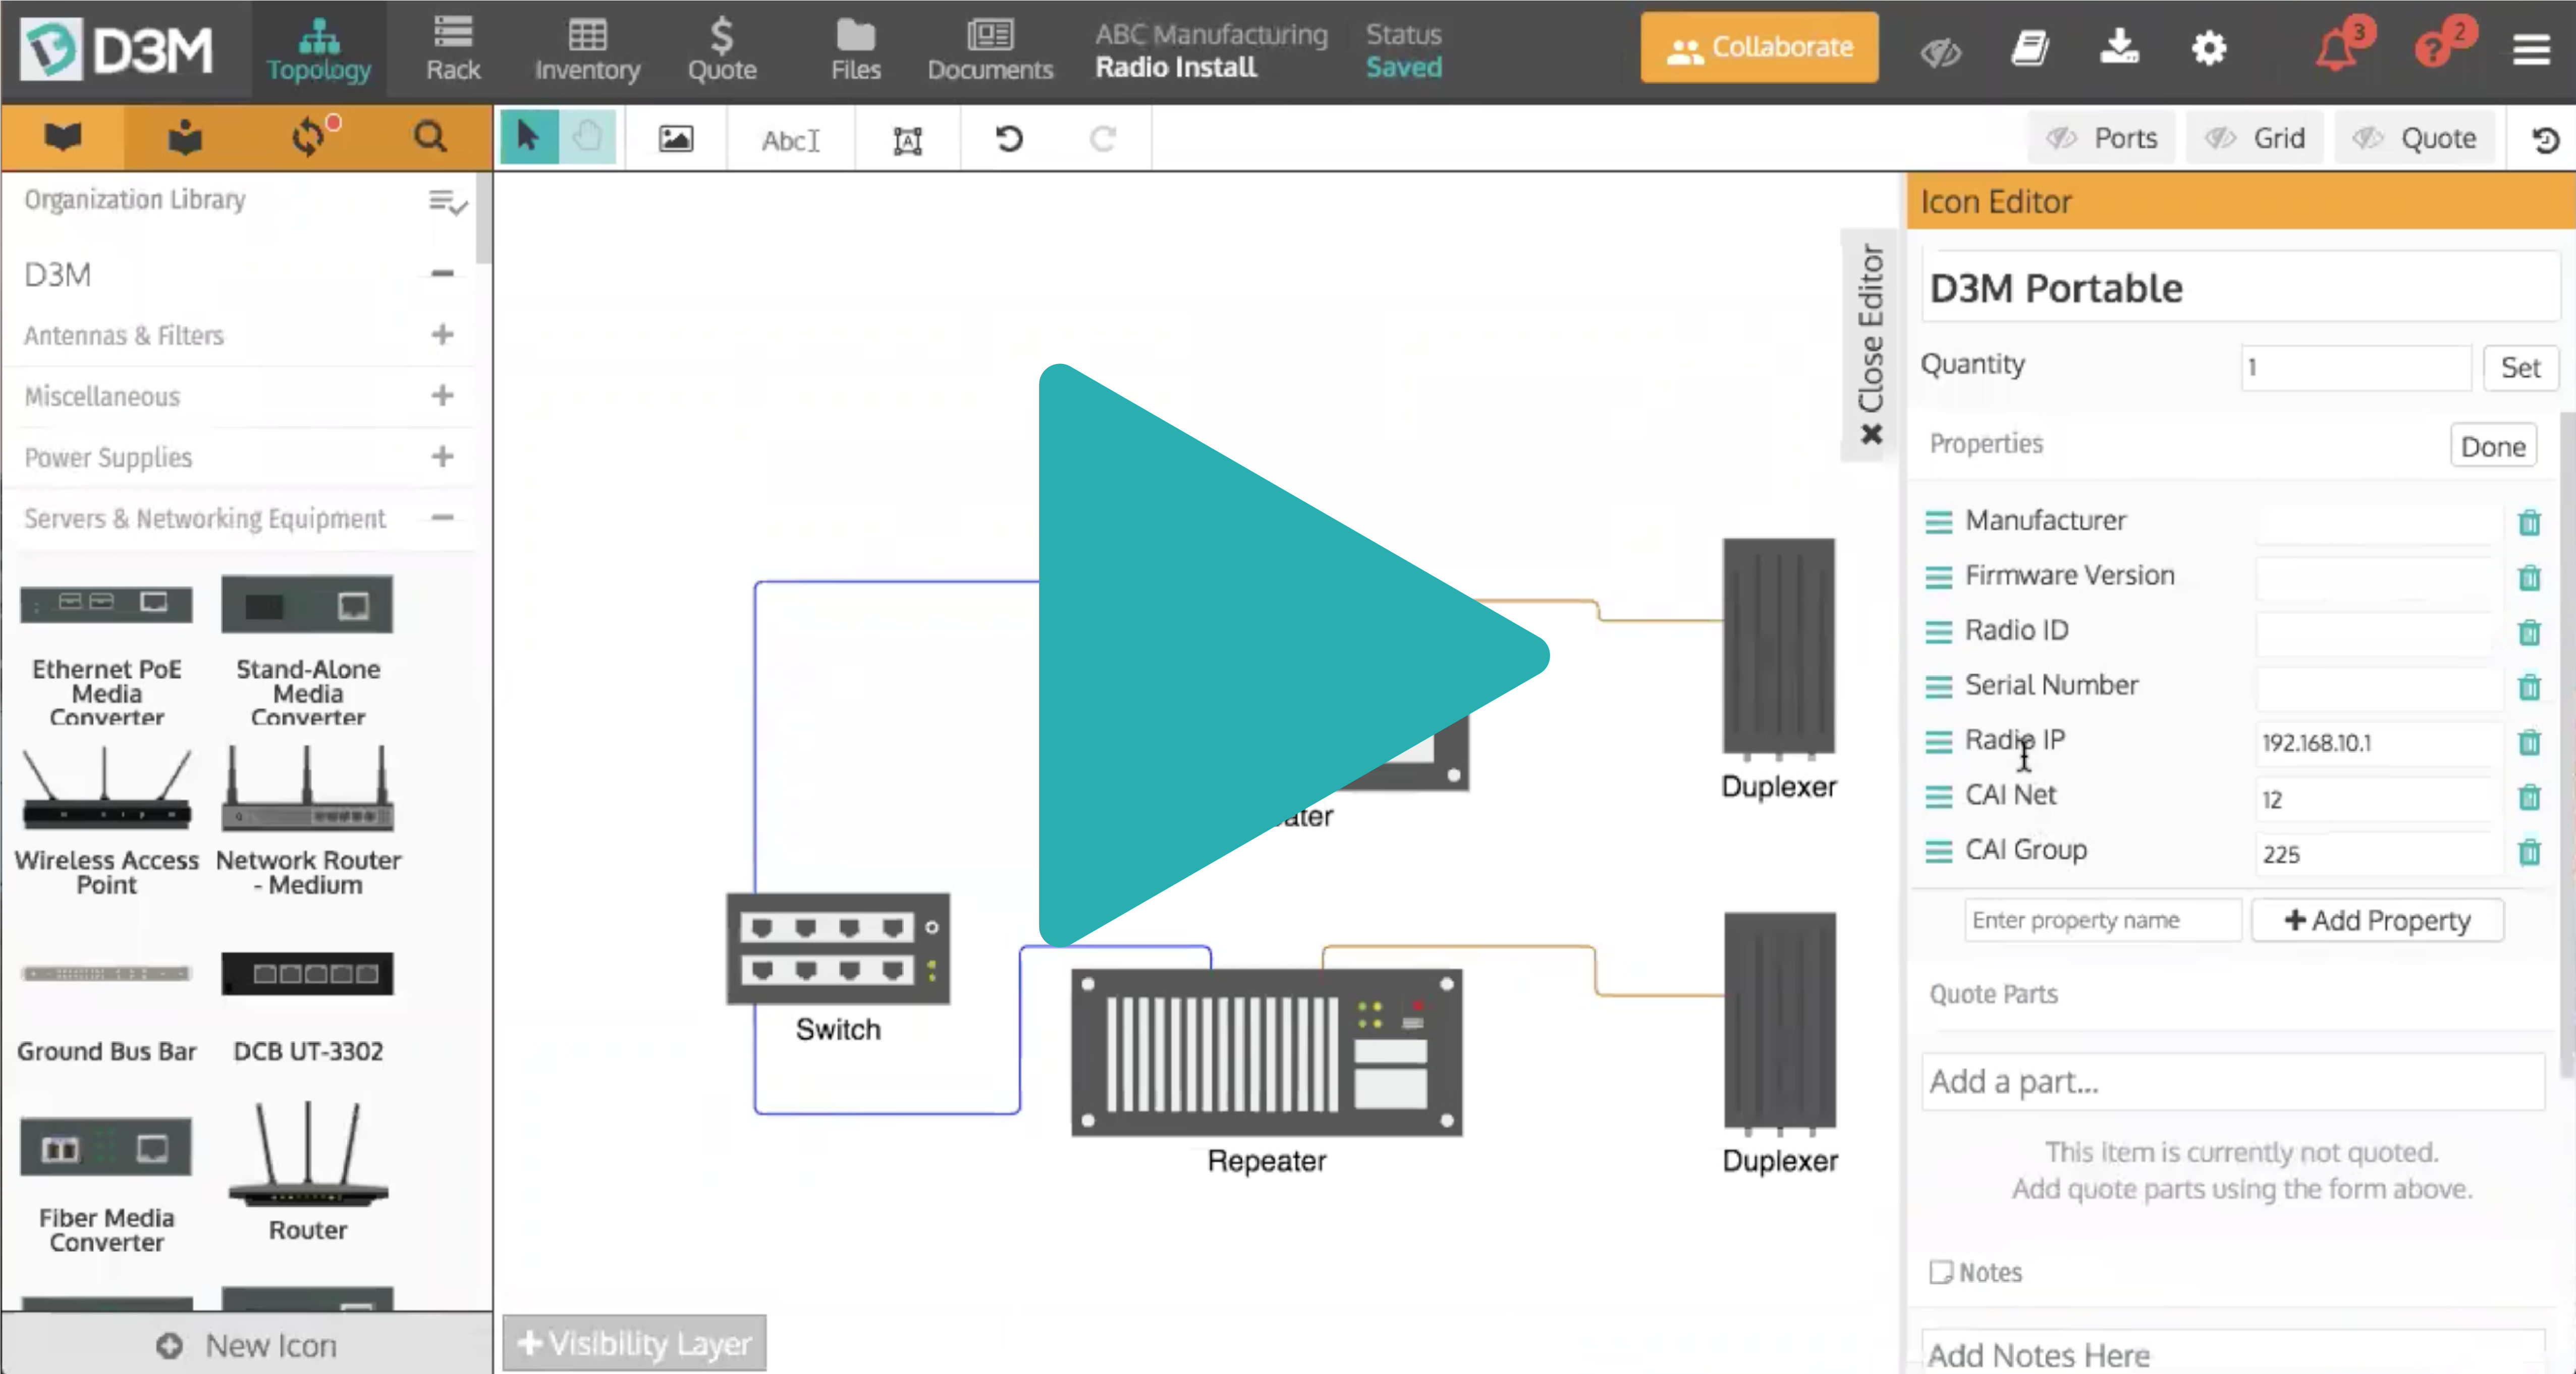Switch to the Rack view
This screenshot has width=2576, height=1374.
(452, 48)
